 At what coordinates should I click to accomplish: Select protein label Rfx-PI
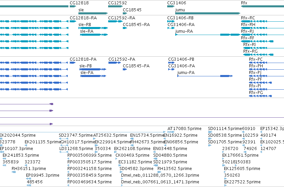[x=255, y=86]
